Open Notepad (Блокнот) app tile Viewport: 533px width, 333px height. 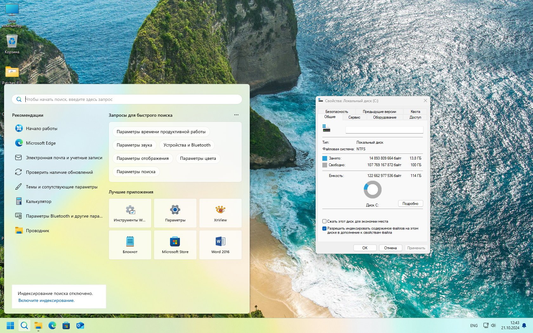(x=130, y=245)
